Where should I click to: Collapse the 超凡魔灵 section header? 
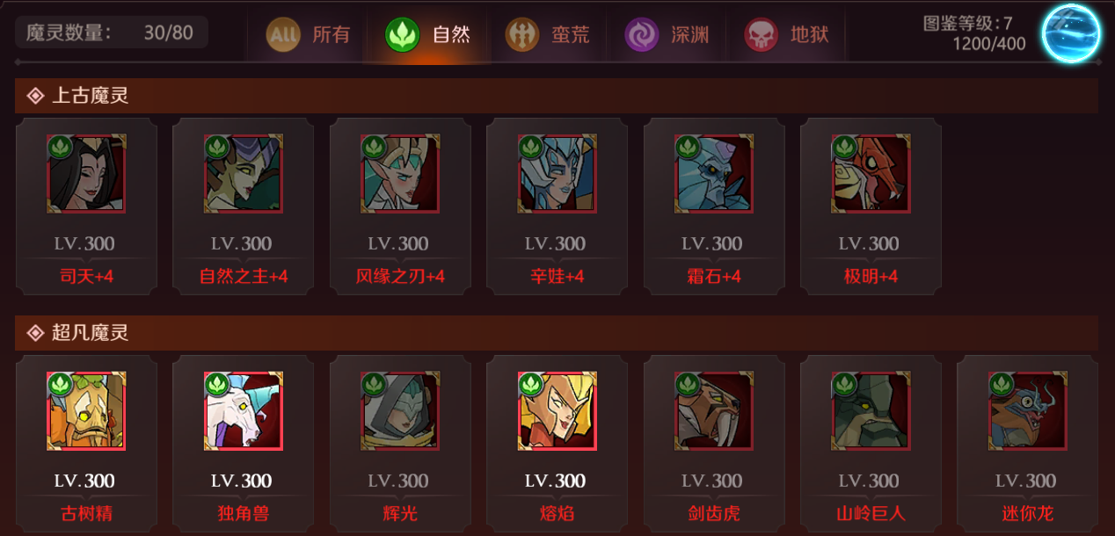[x=557, y=333]
